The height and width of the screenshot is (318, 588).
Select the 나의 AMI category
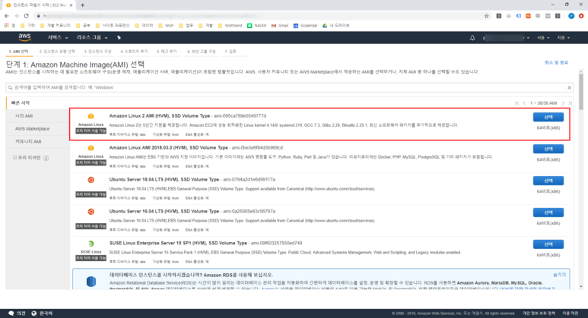point(37,116)
